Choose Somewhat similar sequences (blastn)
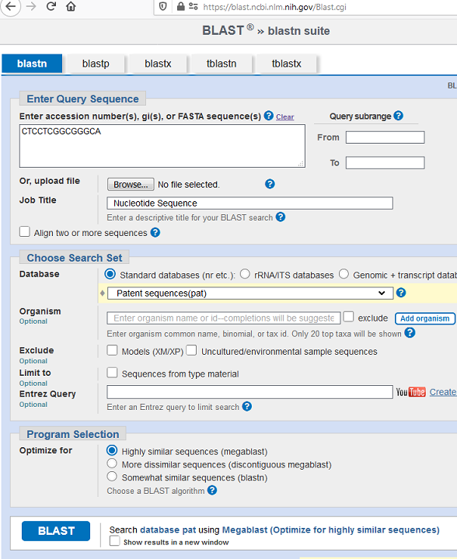 pyautogui.click(x=112, y=476)
